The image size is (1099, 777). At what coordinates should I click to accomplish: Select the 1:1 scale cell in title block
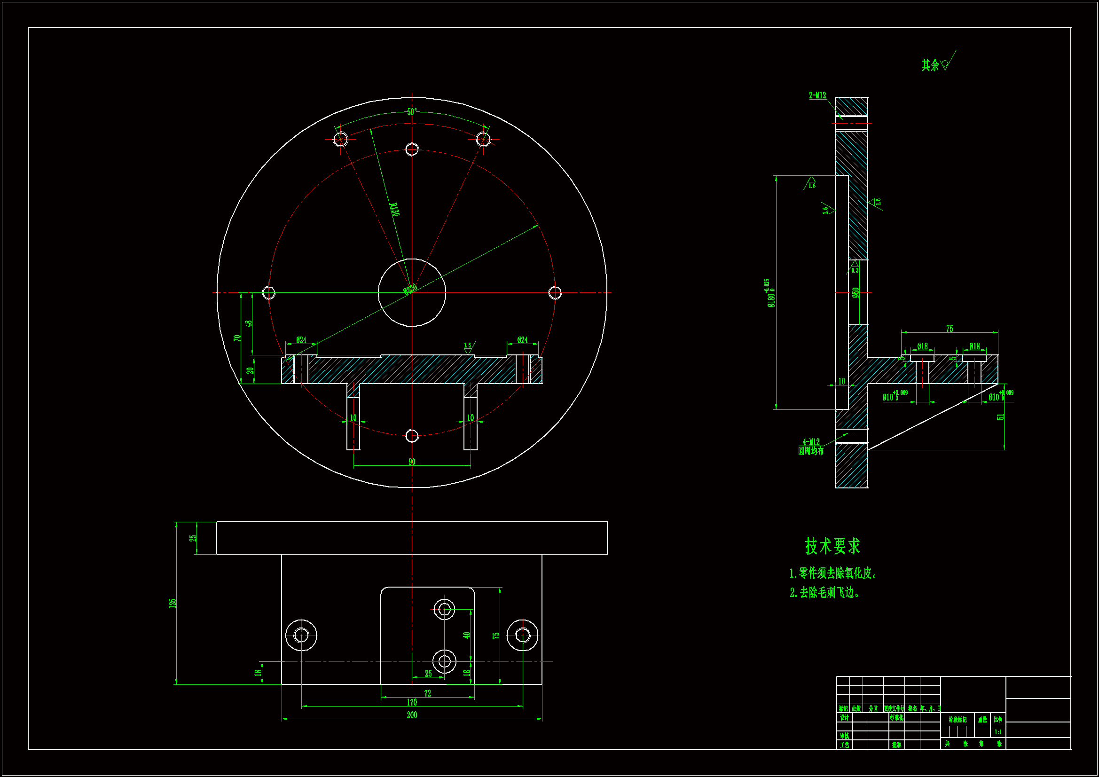998,732
